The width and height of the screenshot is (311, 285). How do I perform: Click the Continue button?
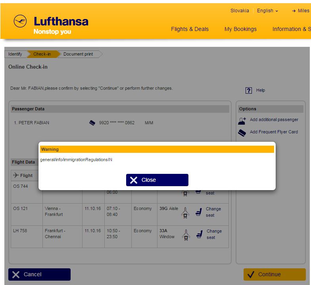[x=275, y=275]
